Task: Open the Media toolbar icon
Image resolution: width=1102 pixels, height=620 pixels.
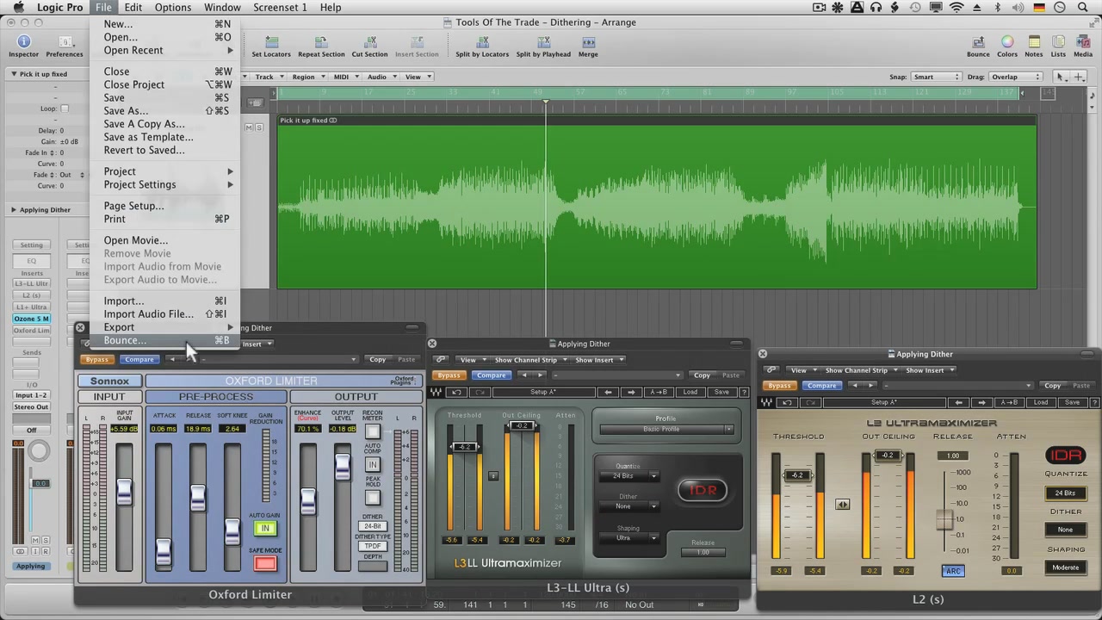Action: pyautogui.click(x=1083, y=42)
